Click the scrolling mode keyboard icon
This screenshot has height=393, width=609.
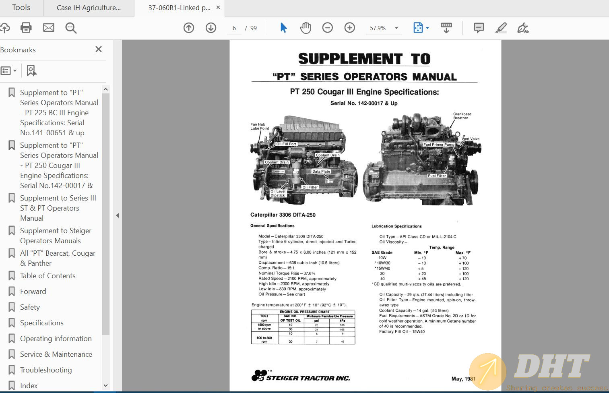tap(446, 28)
